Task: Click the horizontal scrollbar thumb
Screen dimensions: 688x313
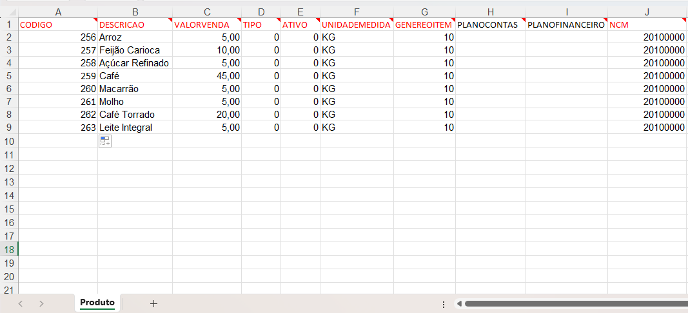Action: [574, 303]
